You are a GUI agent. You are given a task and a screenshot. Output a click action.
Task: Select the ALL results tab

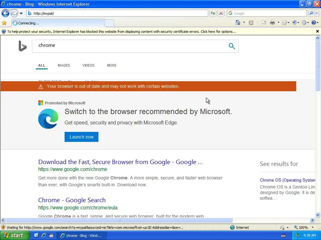pyautogui.click(x=42, y=65)
